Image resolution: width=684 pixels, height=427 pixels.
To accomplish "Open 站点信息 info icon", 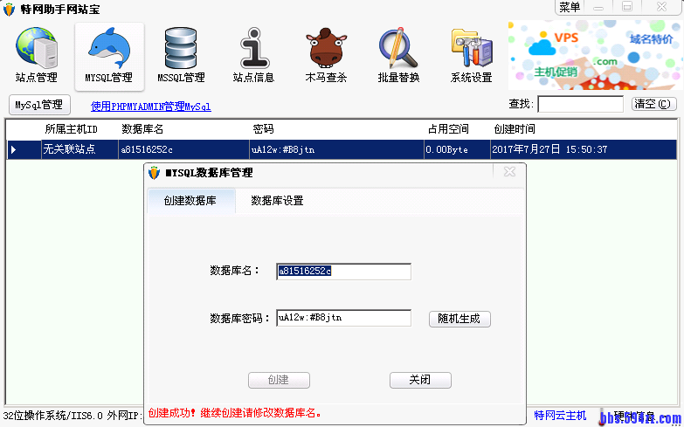I will point(253,56).
